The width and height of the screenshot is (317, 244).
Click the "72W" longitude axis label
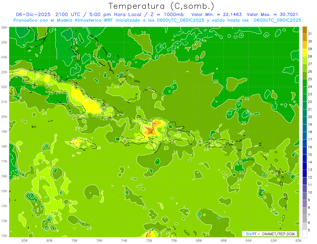[x=149, y=241]
